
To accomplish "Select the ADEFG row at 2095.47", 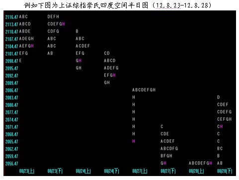I will (x=111, y=68).
